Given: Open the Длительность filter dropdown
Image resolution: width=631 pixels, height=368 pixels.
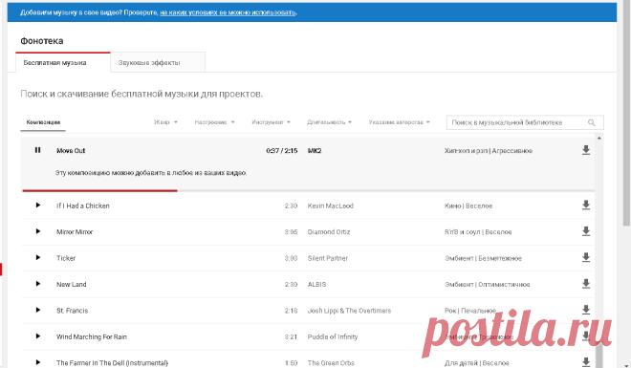Looking at the screenshot, I should 329,122.
